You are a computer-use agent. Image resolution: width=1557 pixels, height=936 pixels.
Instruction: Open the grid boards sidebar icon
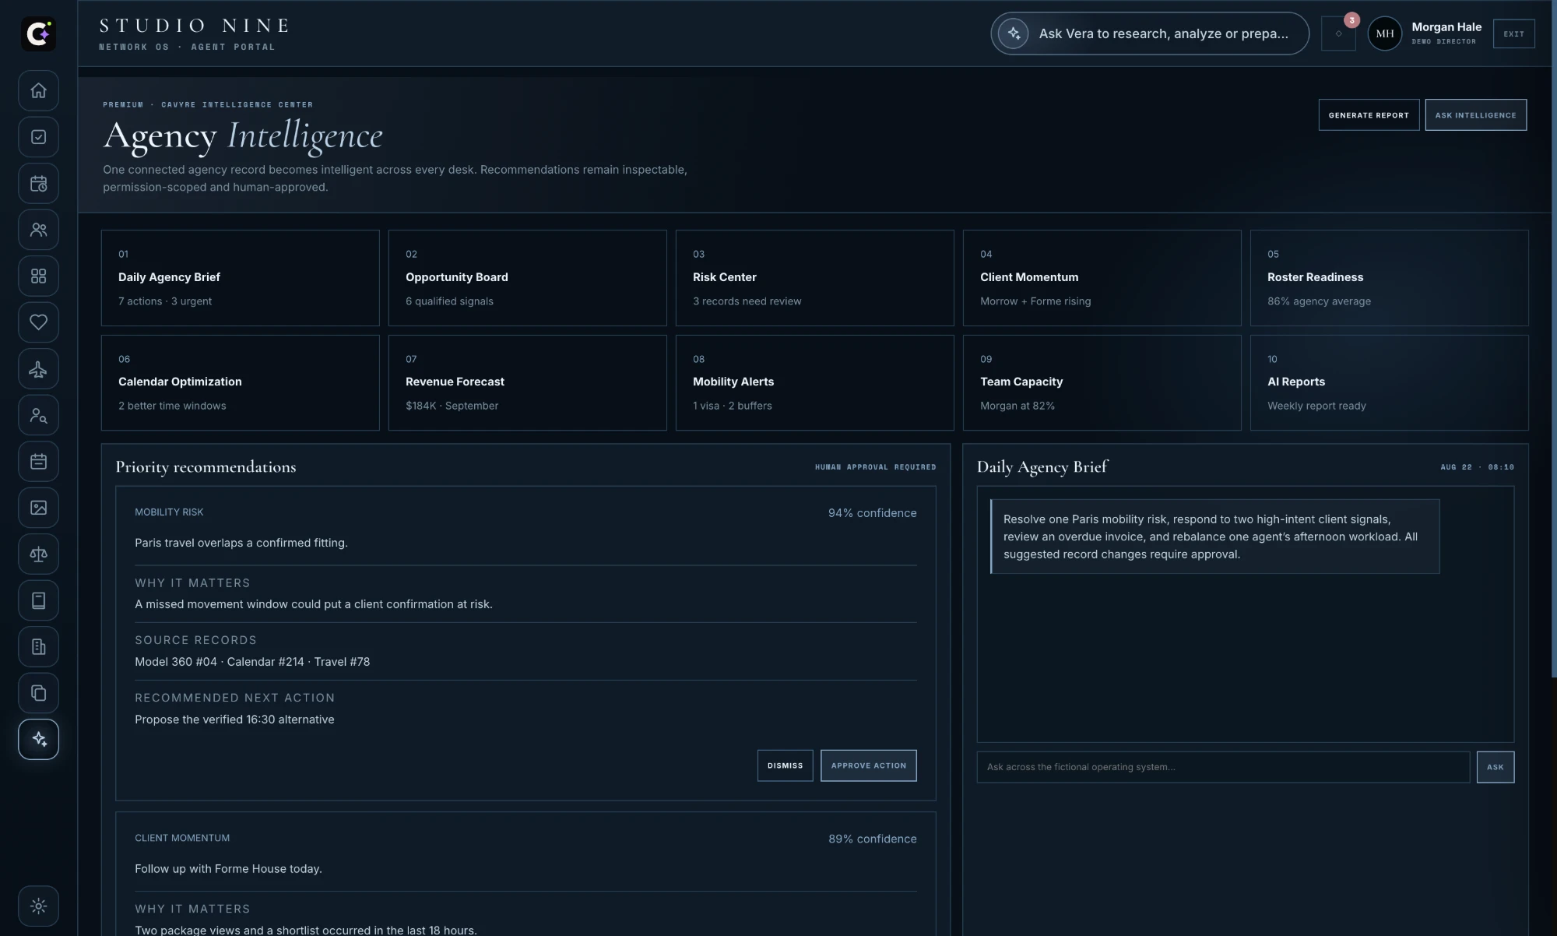(x=38, y=276)
